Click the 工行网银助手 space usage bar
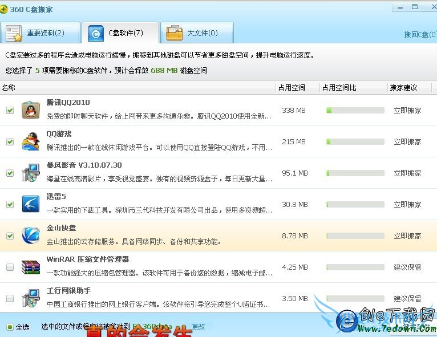437x337 pixels. (x=355, y=299)
